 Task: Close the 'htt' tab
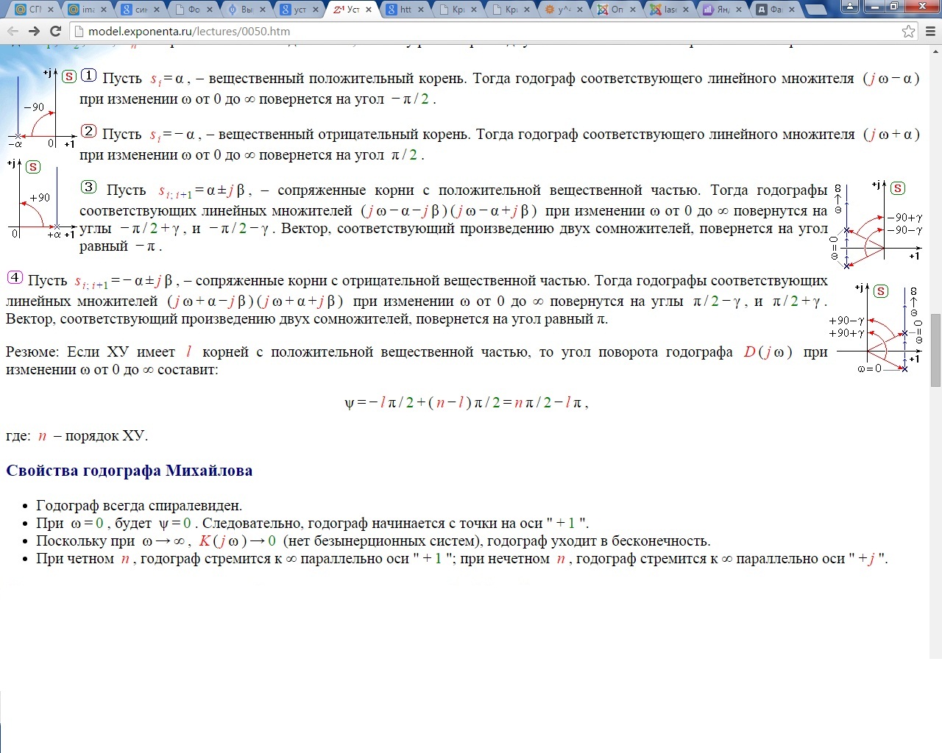422,10
